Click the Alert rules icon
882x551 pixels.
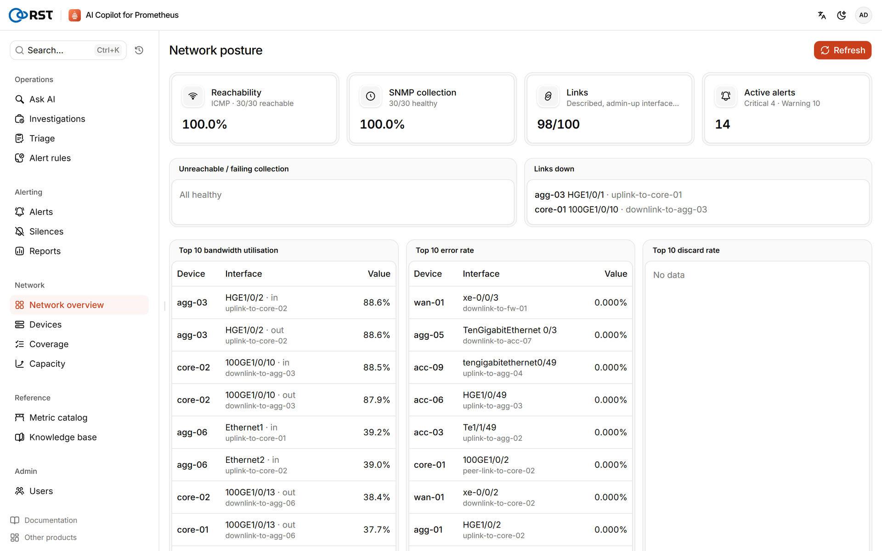(19, 158)
